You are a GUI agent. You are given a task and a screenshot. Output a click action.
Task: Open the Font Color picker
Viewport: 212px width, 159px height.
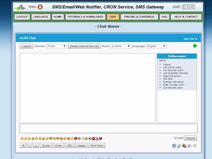coord(97,145)
